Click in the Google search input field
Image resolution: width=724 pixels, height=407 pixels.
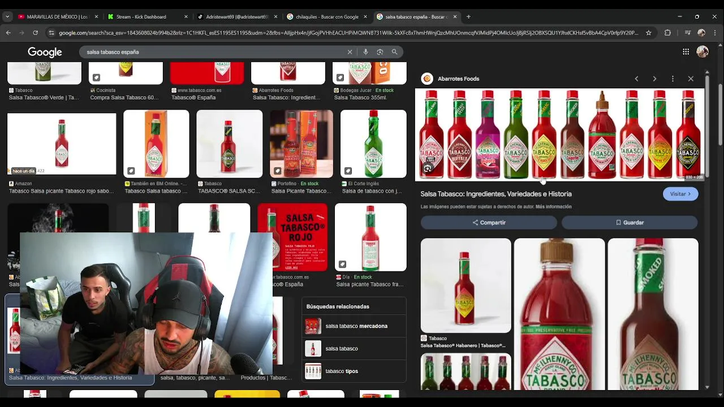215,52
